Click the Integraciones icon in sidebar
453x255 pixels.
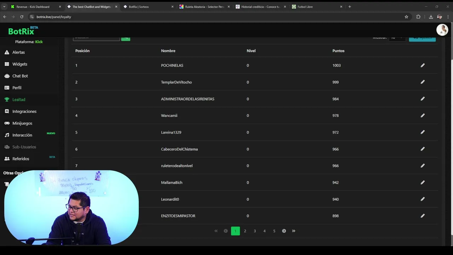point(7,111)
